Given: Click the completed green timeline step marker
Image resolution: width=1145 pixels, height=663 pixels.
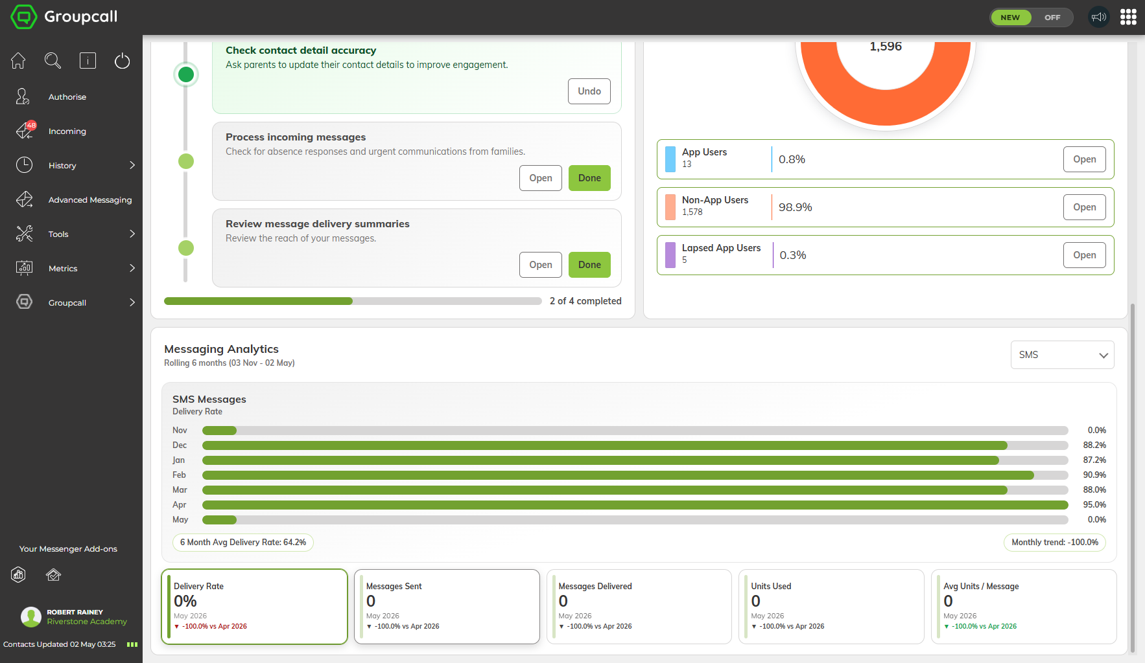Looking at the screenshot, I should click(186, 74).
